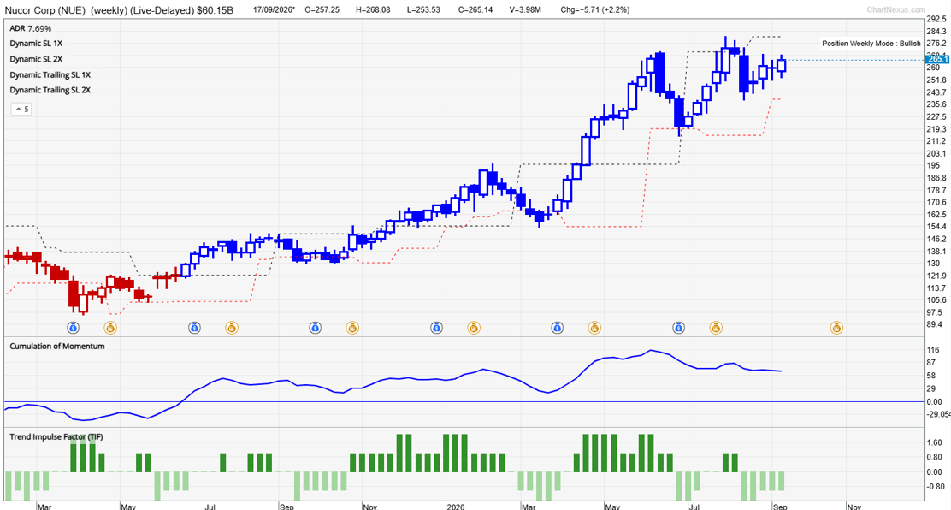The image size is (951, 510).
Task: Select the Dynamic SL 1X indicator label
Action: (36, 44)
